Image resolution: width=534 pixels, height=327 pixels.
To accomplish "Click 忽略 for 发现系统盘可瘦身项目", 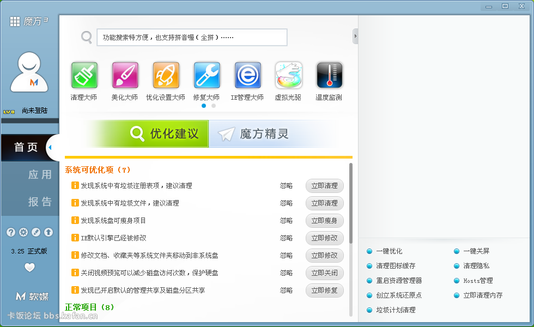I will (x=286, y=220).
